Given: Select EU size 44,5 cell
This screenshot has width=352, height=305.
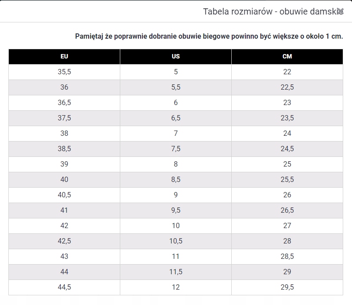Looking at the screenshot, I should [64, 287].
